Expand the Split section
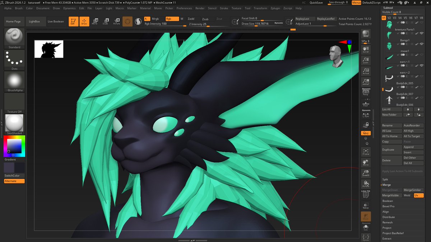This screenshot has height=242, width=431. click(x=385, y=179)
